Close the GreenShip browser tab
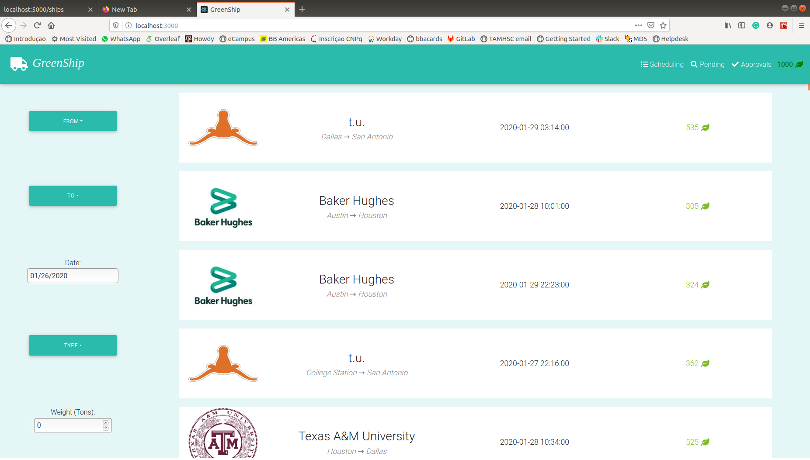Image resolution: width=810 pixels, height=460 pixels. 287,10
